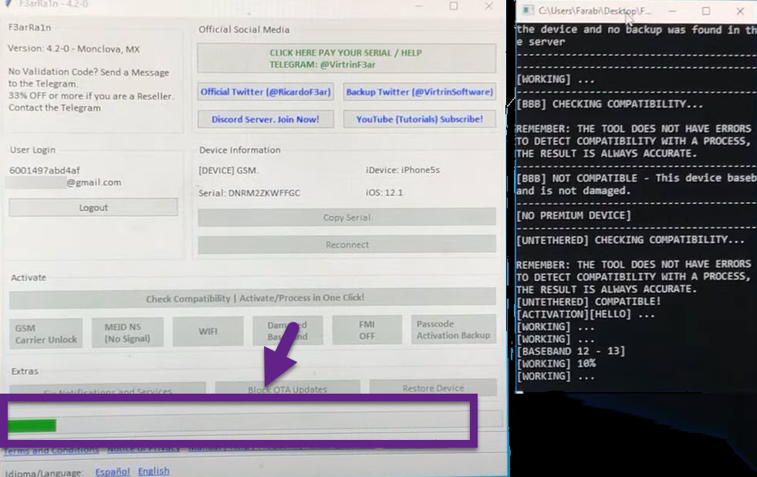The image size is (757, 477).
Task: Open the Terms and Conditions link
Action: [51, 450]
